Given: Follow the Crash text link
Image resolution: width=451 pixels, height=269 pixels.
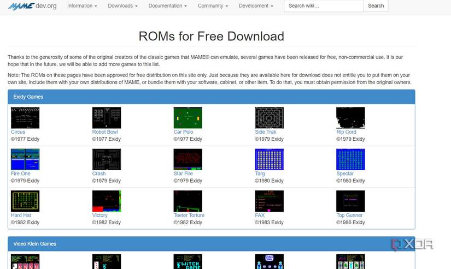Looking at the screenshot, I should coord(99,174).
